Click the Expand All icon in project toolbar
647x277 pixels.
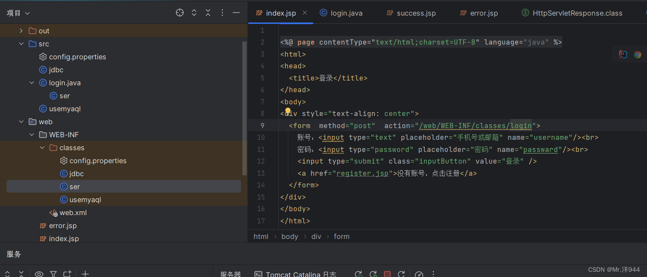click(194, 13)
